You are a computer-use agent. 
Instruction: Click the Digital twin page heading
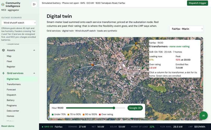pyautogui.click(x=59, y=16)
